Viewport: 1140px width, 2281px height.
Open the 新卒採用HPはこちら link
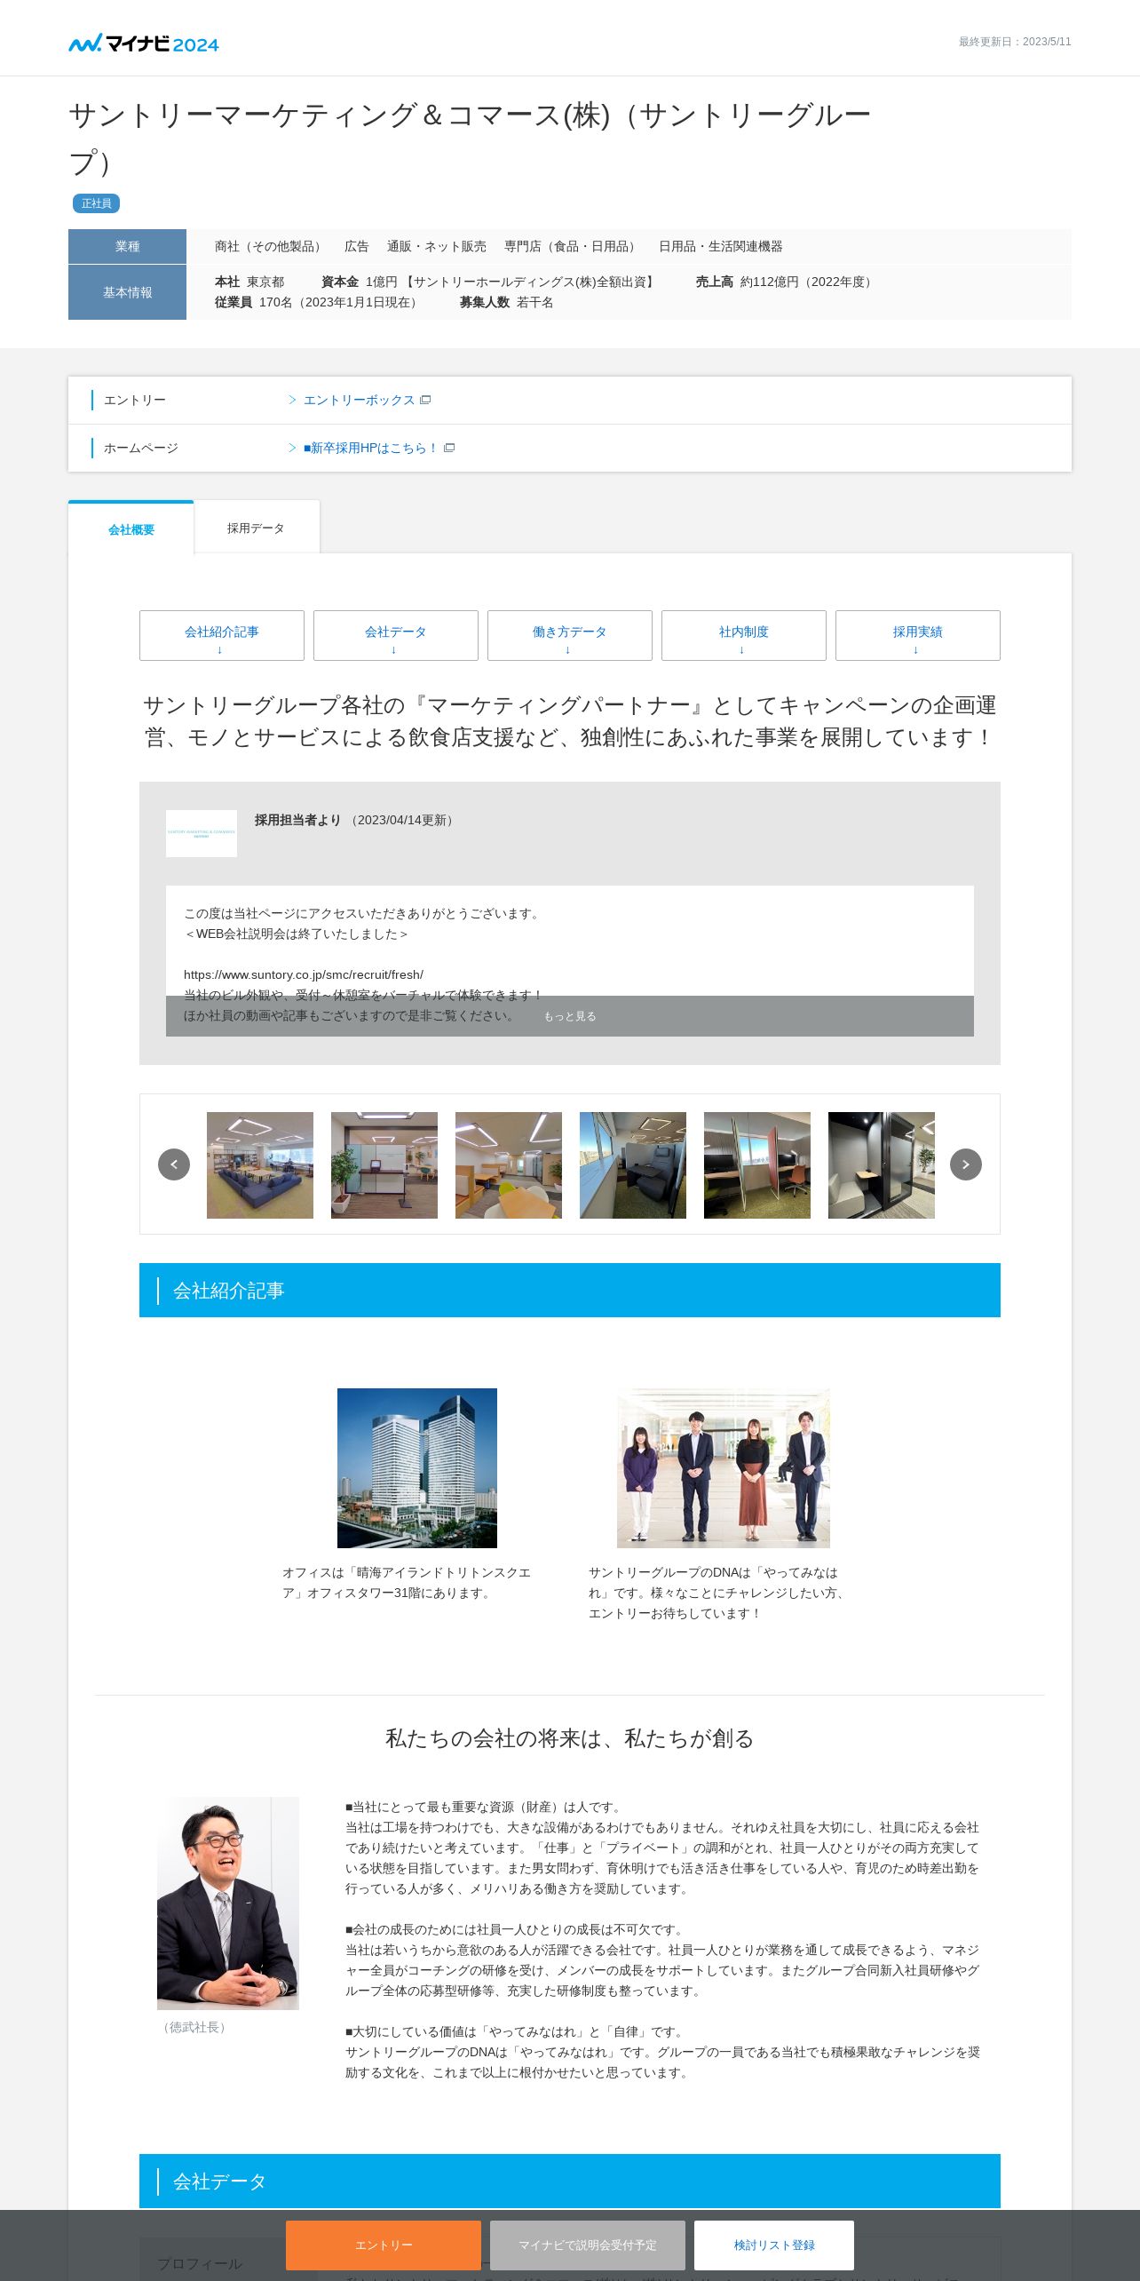371,449
